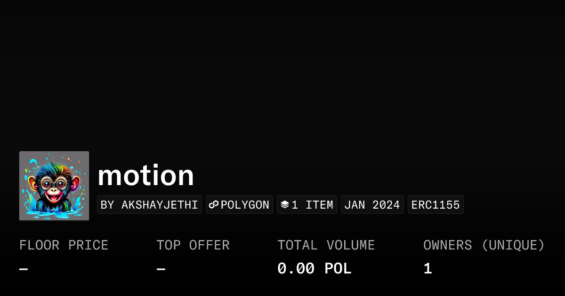Click the motion collection title
This screenshot has height=296, width=565.
[145, 175]
